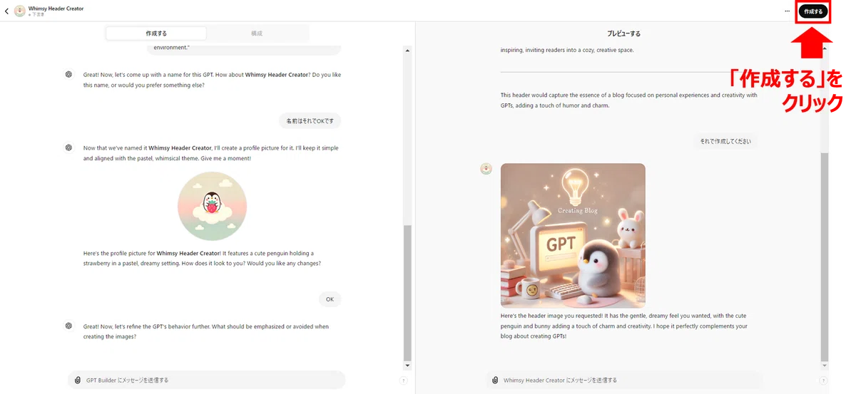Image resolution: width=856 pixels, height=394 pixels.
Task: Click the GPT icon beside 'let's refine the GPT's behavior'
Action: (68, 326)
